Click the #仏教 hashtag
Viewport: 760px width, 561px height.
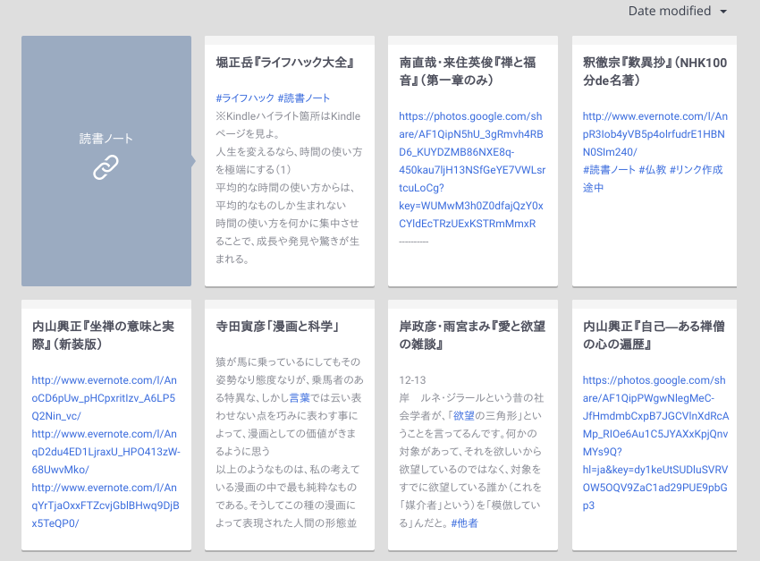click(x=653, y=170)
